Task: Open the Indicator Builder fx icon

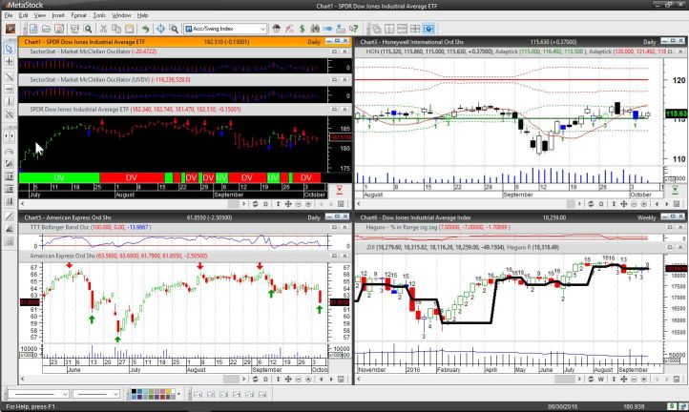Action: point(289,29)
